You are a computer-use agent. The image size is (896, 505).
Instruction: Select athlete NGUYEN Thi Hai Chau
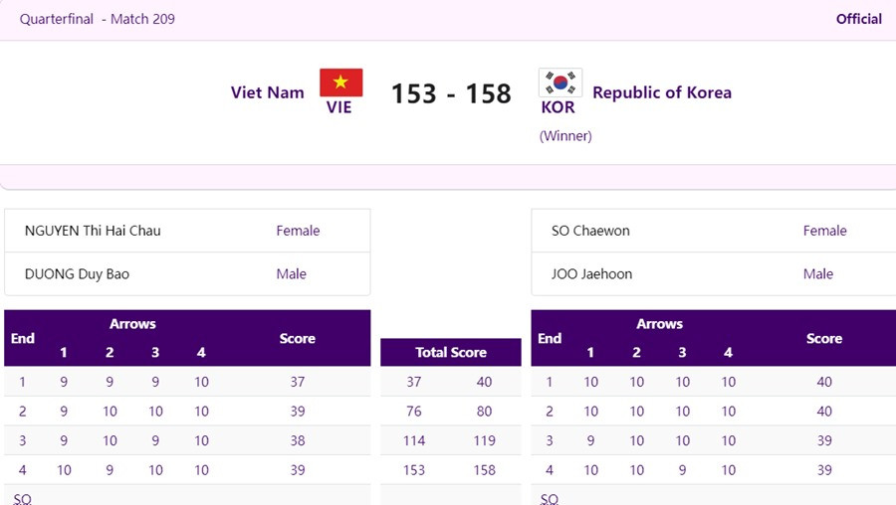tap(93, 231)
